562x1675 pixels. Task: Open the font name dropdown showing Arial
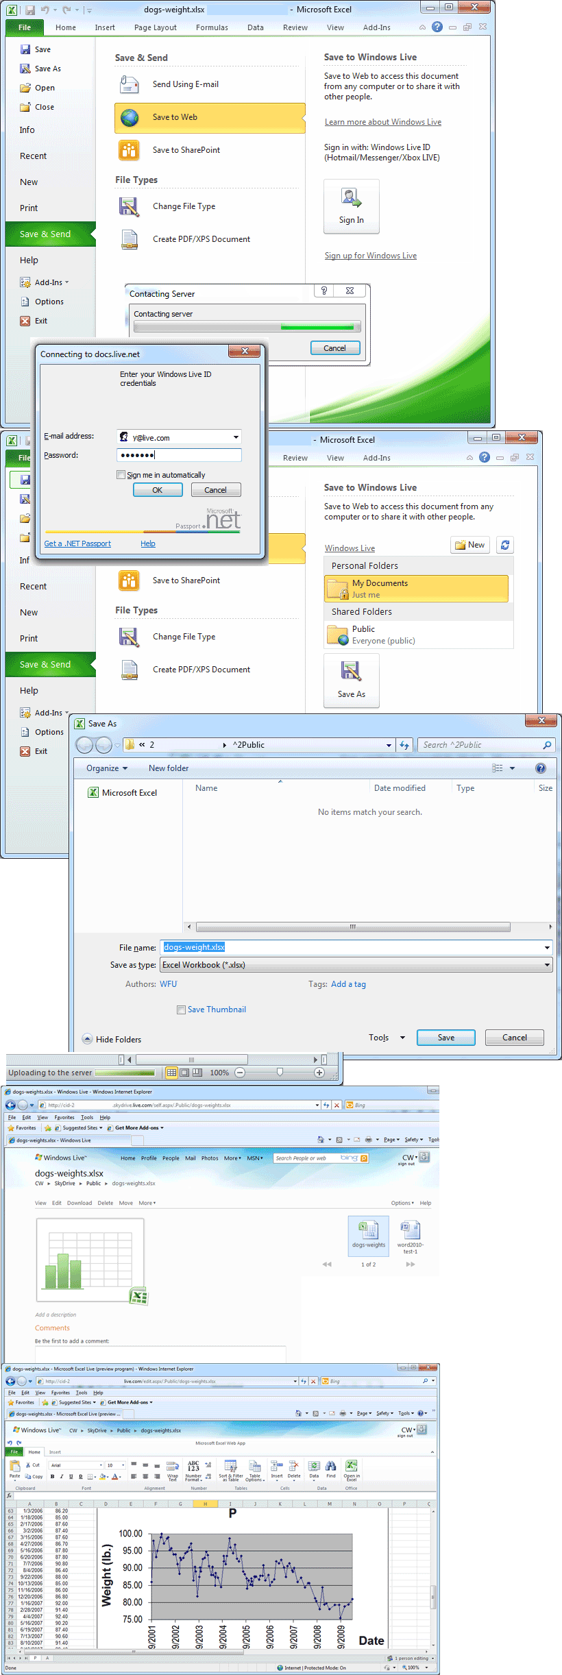tap(100, 1465)
